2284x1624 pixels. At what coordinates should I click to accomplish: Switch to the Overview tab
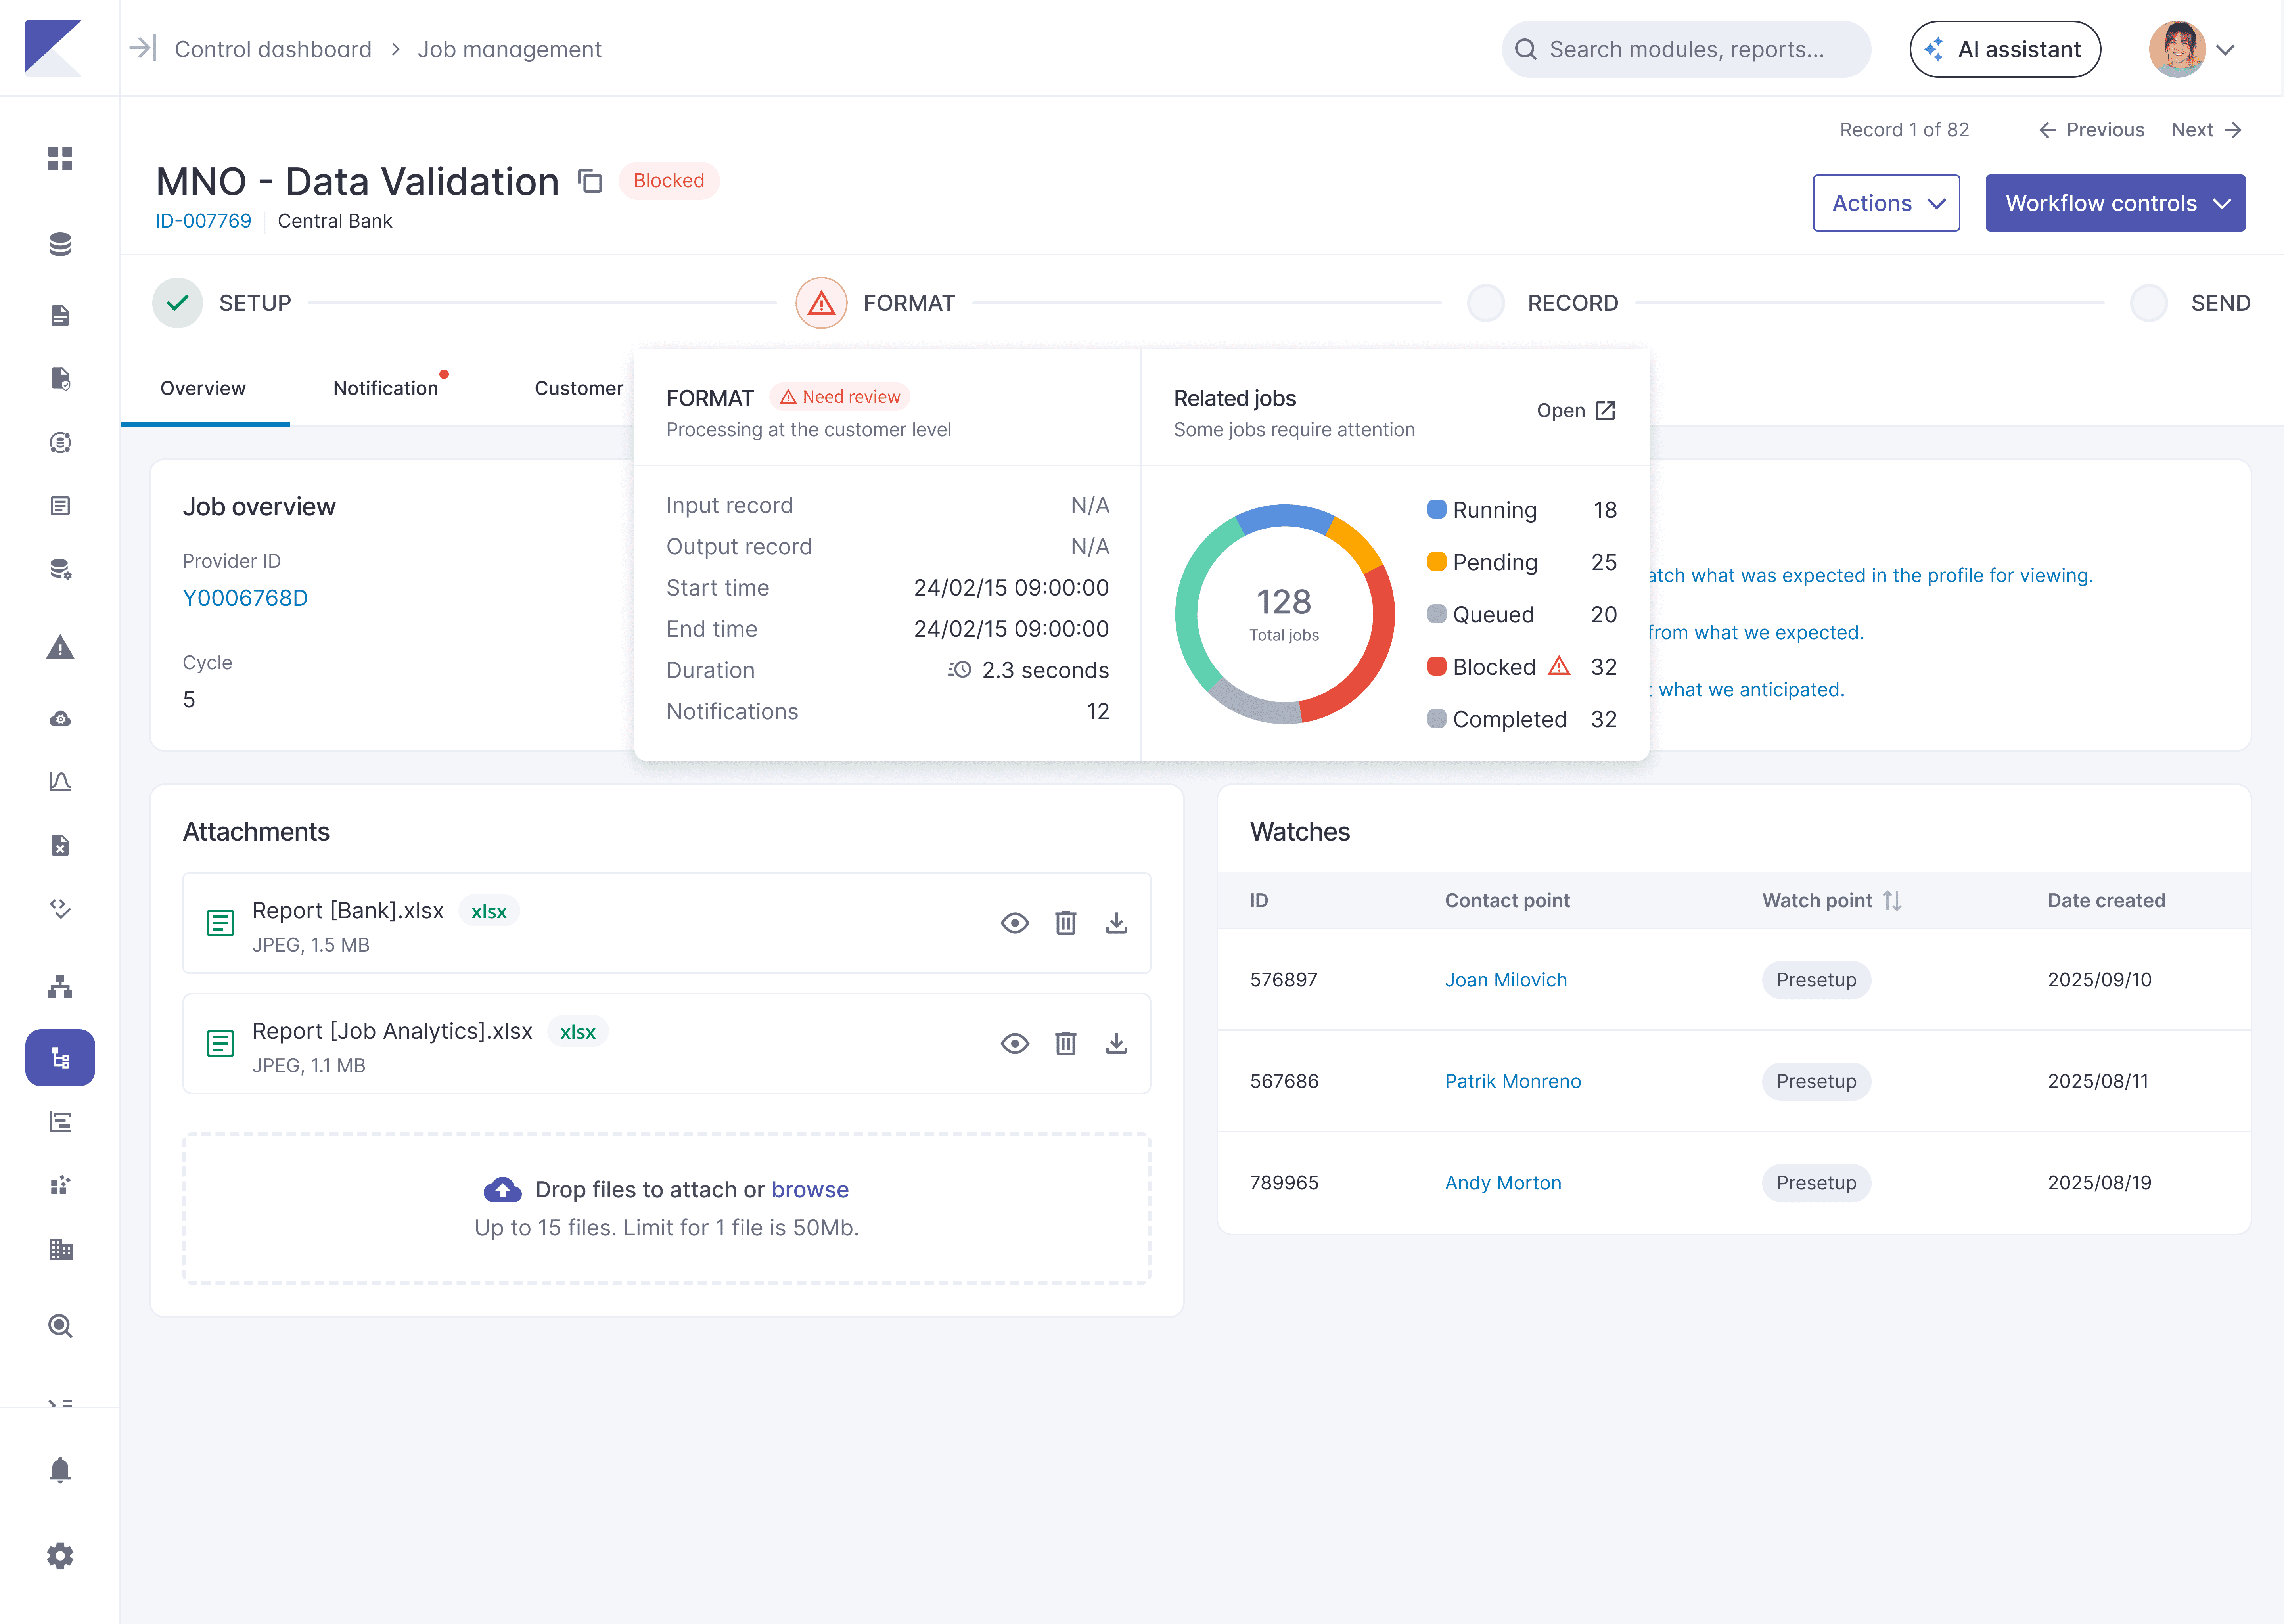pos(203,388)
